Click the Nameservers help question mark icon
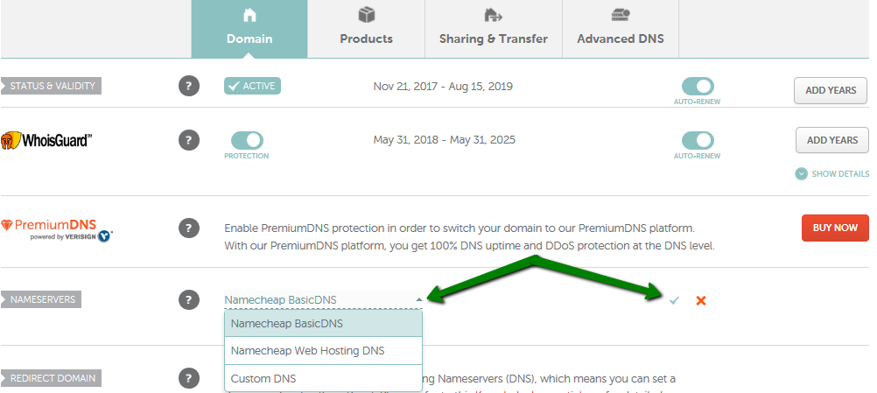 [x=189, y=299]
